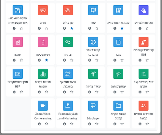Open info for the Eduplayer activity
Viewport: 162px width, 135px height.
click(89, 124)
